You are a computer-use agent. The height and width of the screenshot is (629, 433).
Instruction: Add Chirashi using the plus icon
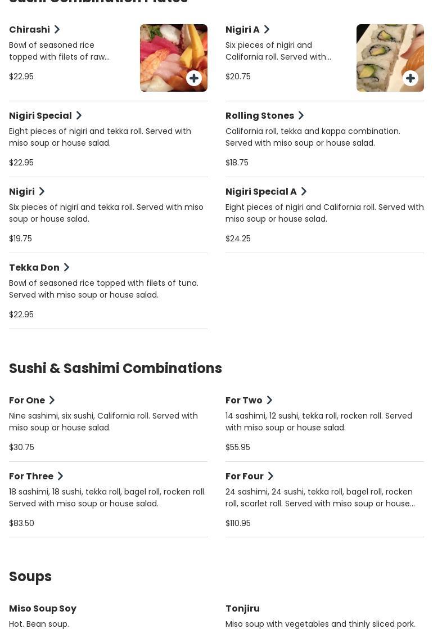[x=194, y=78]
